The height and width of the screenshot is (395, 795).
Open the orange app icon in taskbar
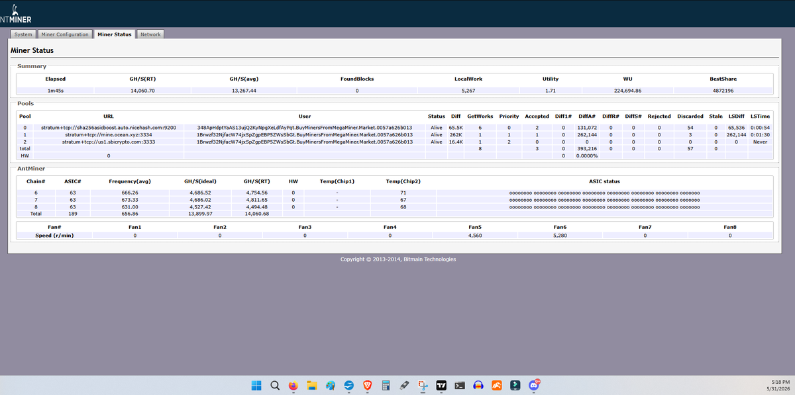coord(496,385)
